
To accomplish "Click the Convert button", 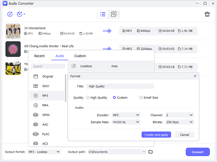I will point(198,152).
